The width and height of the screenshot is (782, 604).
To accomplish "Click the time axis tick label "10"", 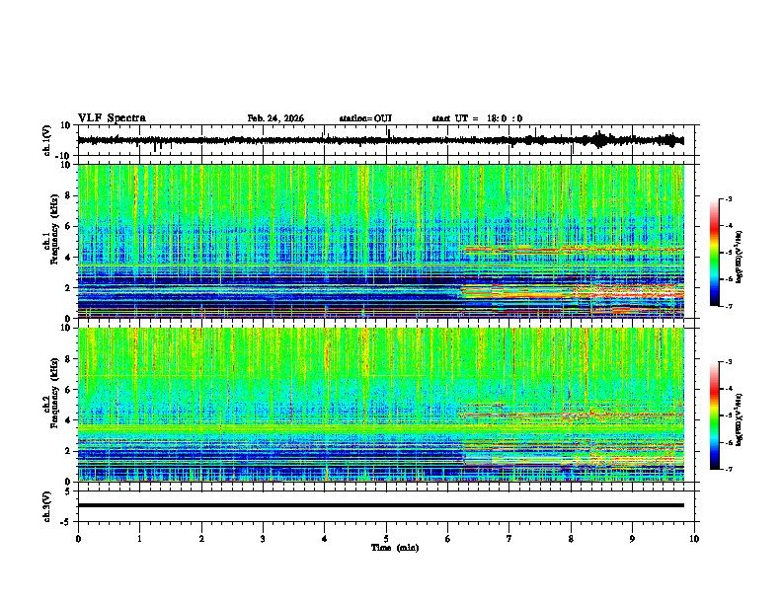I will pos(694,539).
